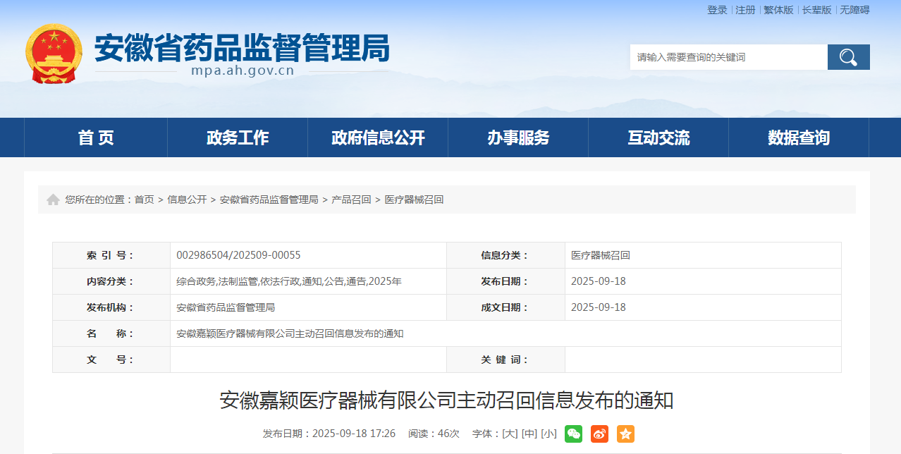Go to 首页 in main navigation
This screenshot has height=454, width=901.
click(x=96, y=137)
